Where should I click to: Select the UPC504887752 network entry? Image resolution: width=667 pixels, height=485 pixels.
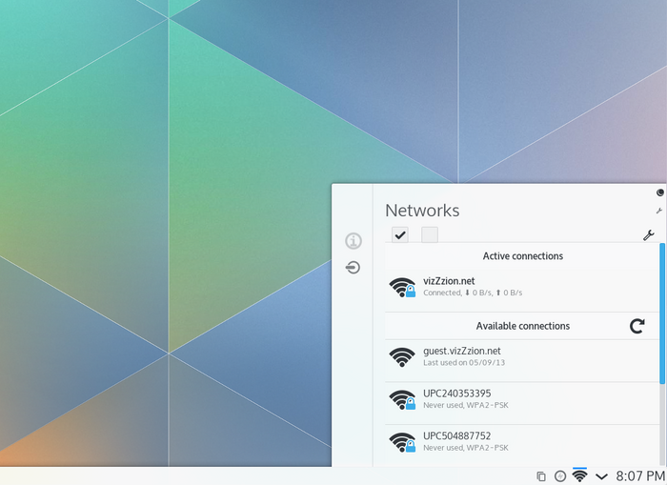click(522, 445)
